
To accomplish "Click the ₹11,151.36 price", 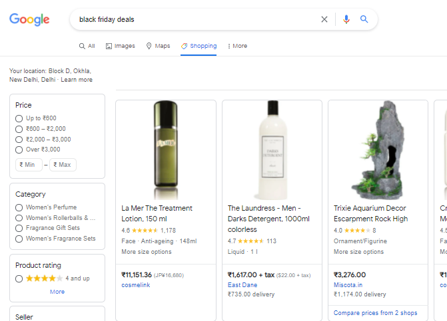I will (137, 275).
